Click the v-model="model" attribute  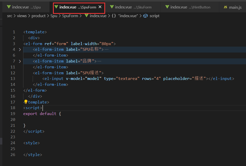(84, 79)
